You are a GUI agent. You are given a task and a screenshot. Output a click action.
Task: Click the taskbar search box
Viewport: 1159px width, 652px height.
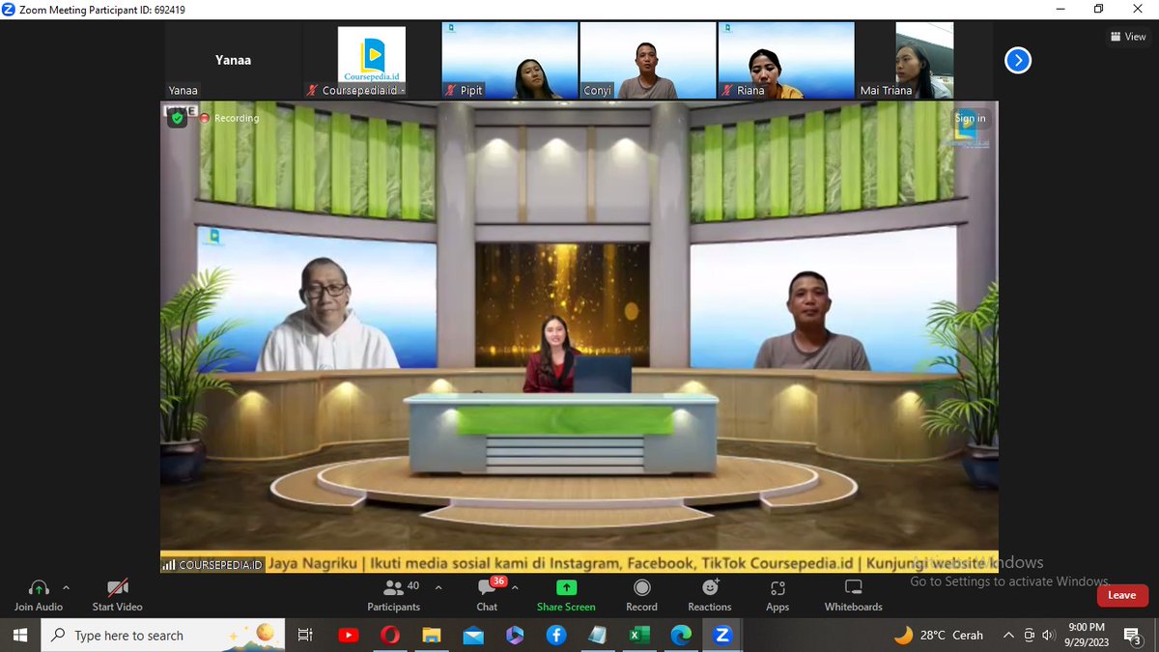point(164,636)
